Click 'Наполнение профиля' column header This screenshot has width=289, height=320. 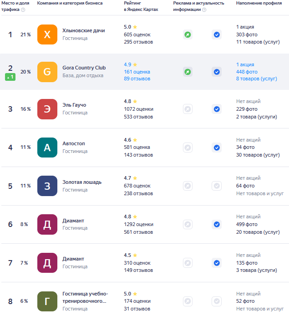click(x=259, y=3)
